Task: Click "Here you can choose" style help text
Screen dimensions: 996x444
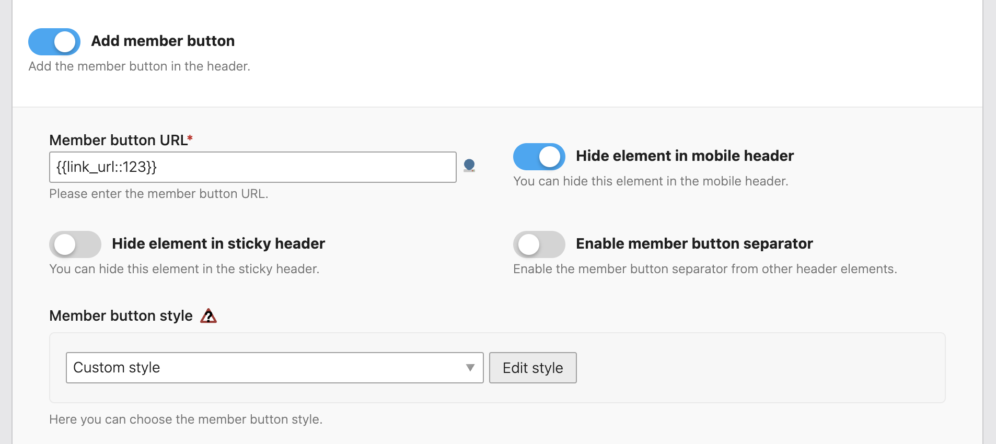Action: [x=186, y=419]
